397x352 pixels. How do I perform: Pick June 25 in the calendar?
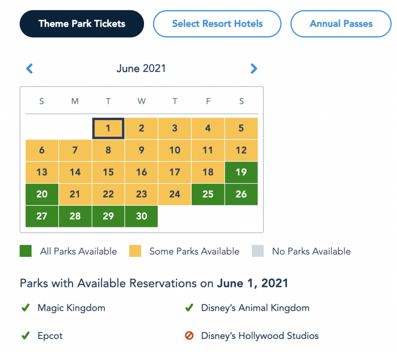(208, 194)
